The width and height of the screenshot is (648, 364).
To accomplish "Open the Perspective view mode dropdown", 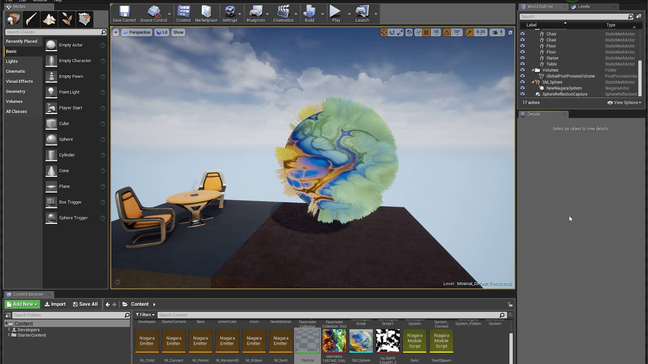I will [x=137, y=32].
